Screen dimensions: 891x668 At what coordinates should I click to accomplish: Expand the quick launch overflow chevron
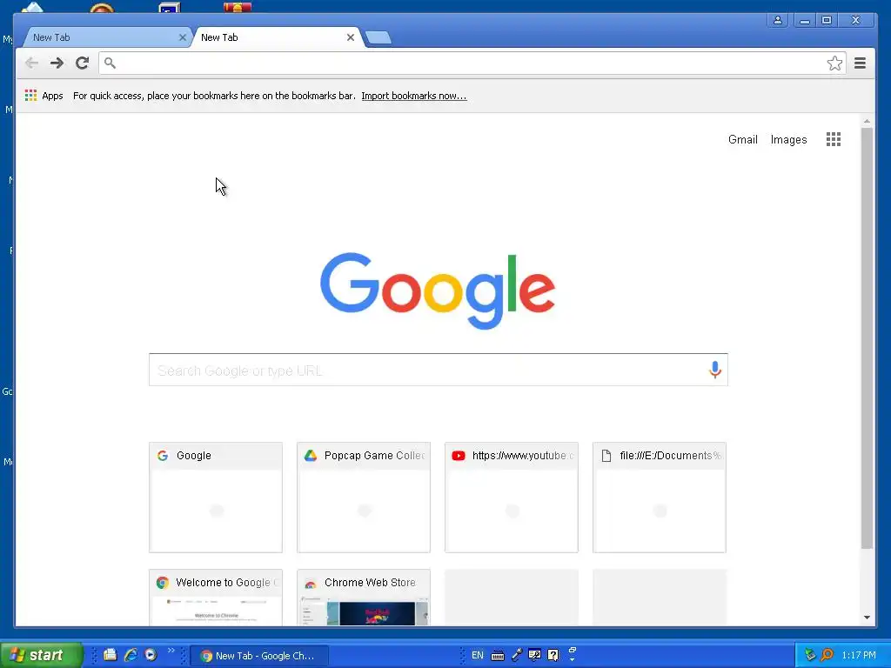(171, 651)
